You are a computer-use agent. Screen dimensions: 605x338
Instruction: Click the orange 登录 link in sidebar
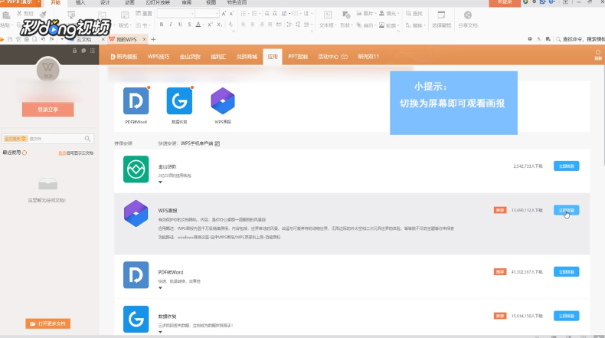pyautogui.click(x=62, y=153)
